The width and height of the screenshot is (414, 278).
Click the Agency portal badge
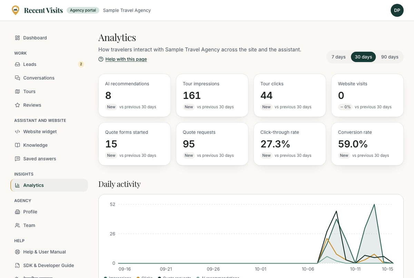(83, 10)
